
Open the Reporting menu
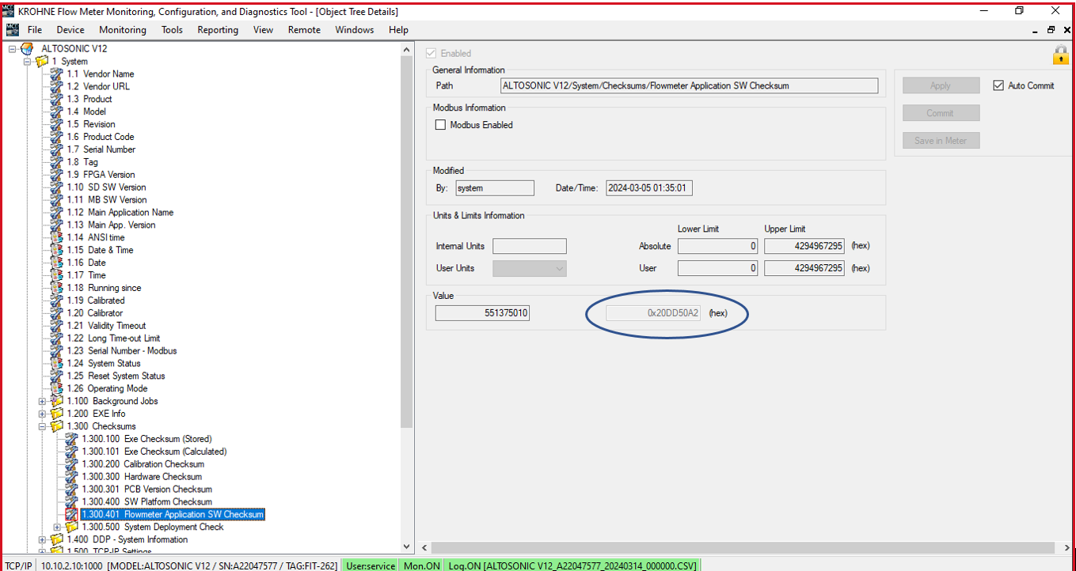click(218, 30)
